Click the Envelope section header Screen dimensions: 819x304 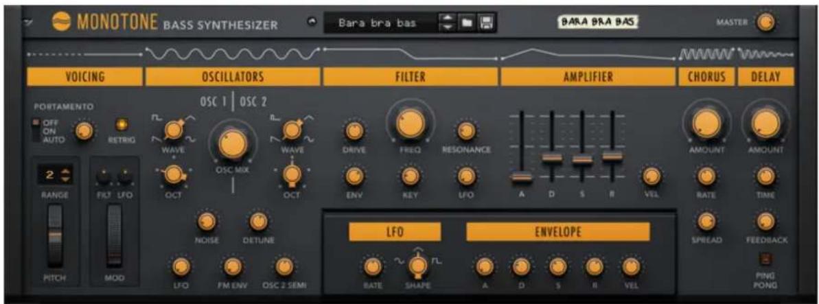tap(558, 231)
